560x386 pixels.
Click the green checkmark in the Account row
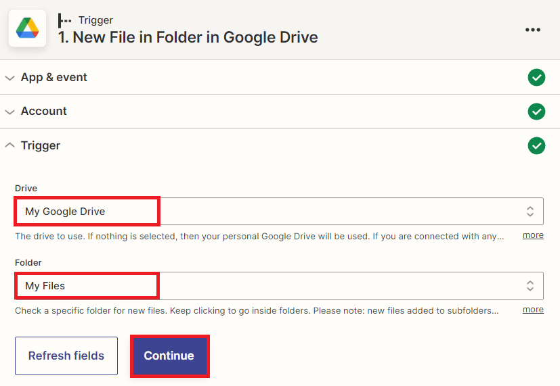pos(536,112)
